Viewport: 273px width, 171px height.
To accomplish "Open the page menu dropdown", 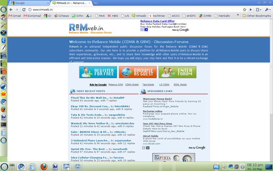I will click(258, 9).
